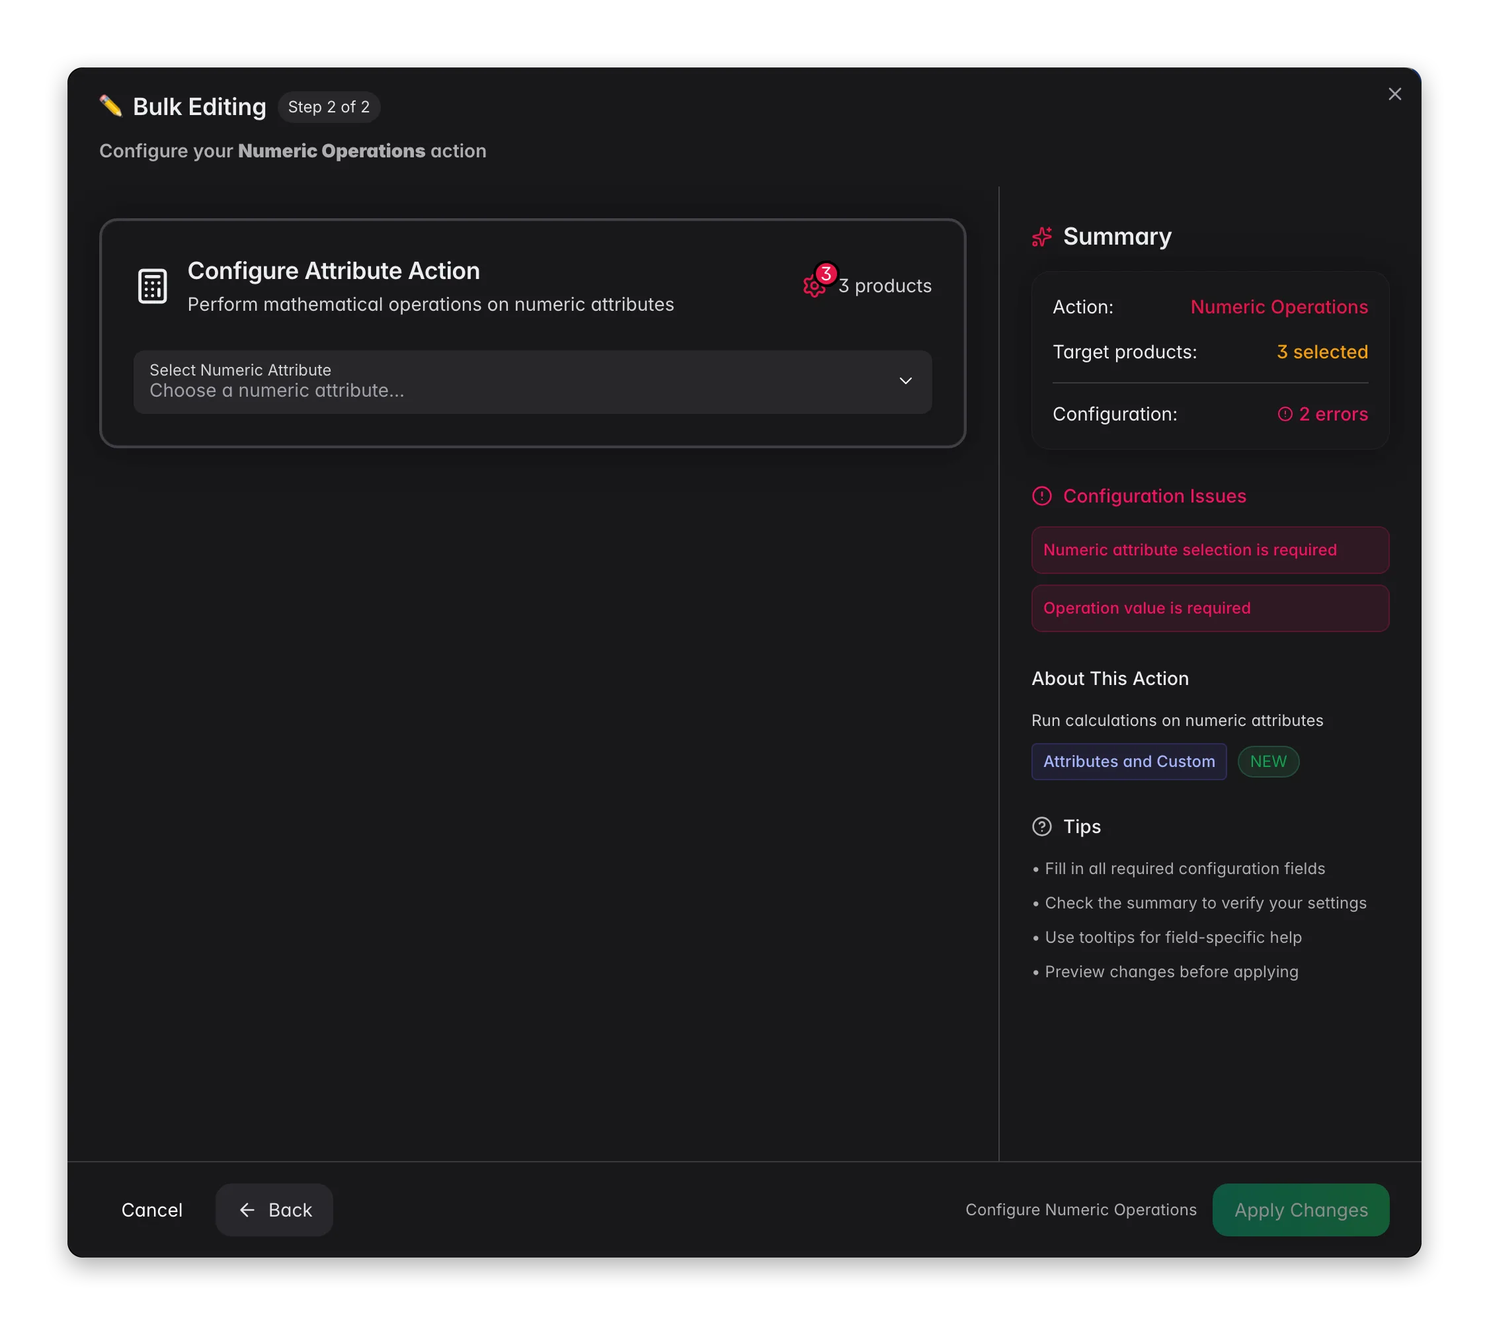Open the Select Numeric Attribute dropdown

[532, 381]
